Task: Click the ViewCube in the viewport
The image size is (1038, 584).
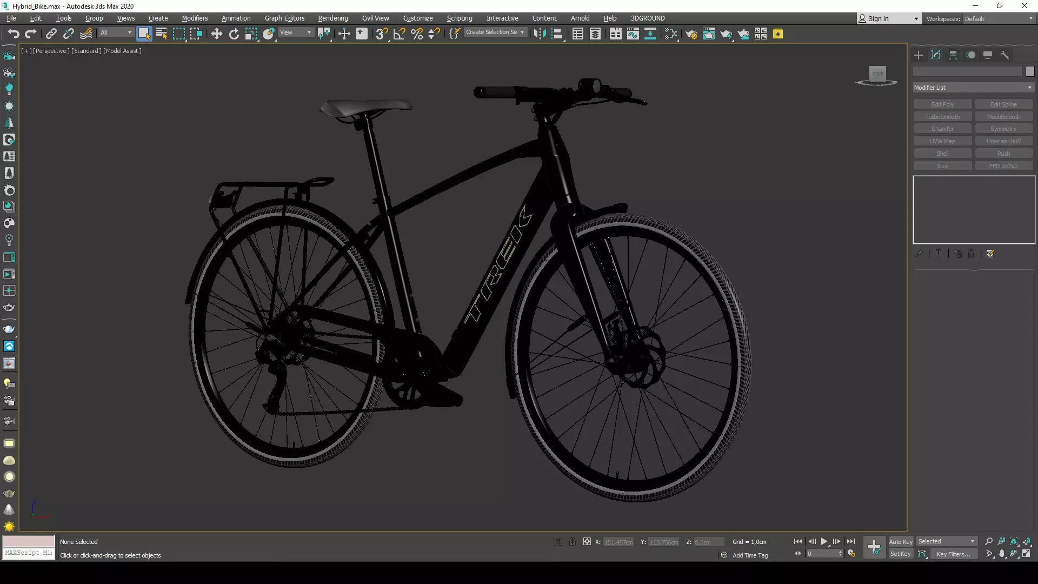Action: pyautogui.click(x=877, y=75)
